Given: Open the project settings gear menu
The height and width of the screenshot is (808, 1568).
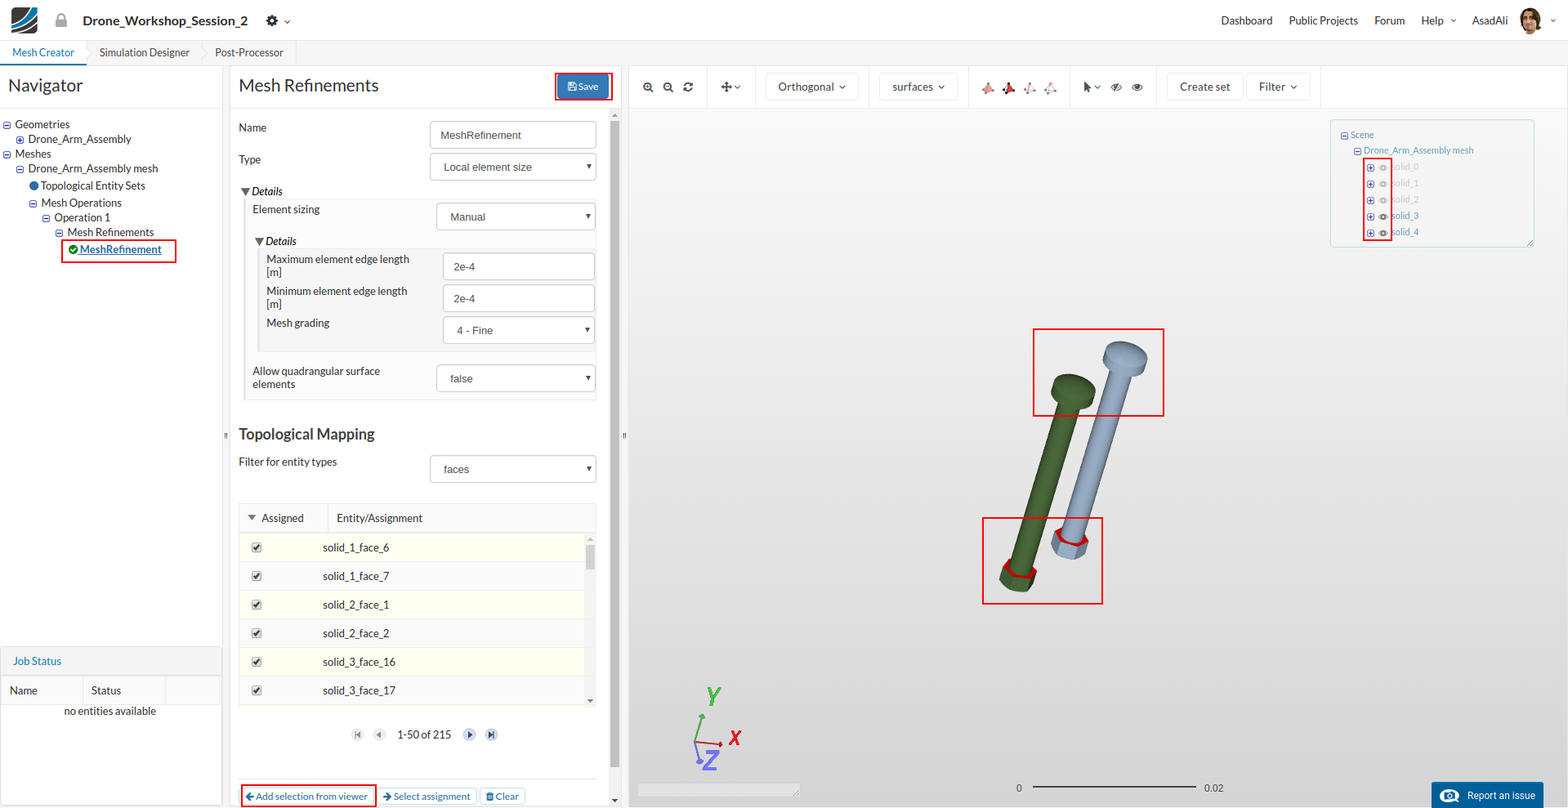Looking at the screenshot, I should point(278,20).
